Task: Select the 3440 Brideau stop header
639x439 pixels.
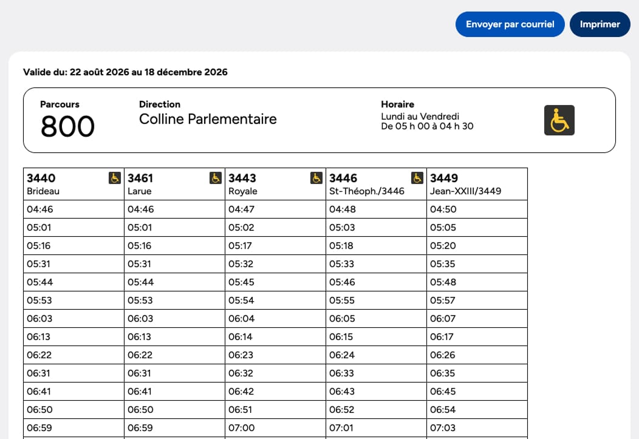Action: coord(73,184)
